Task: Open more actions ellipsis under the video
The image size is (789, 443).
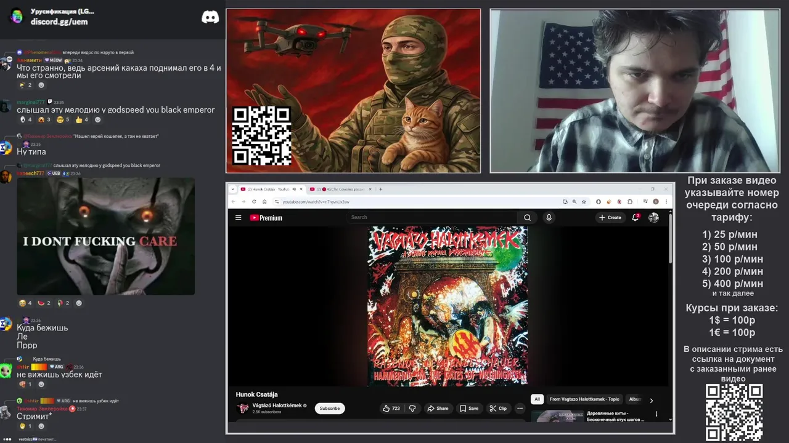Action: 520,408
